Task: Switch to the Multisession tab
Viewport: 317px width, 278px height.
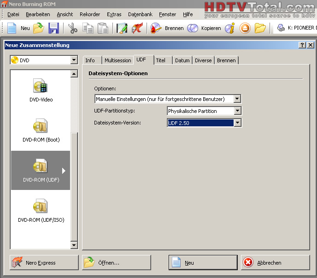Action: [x=117, y=60]
